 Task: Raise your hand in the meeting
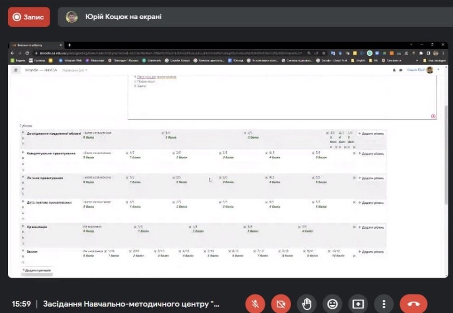pos(307,303)
